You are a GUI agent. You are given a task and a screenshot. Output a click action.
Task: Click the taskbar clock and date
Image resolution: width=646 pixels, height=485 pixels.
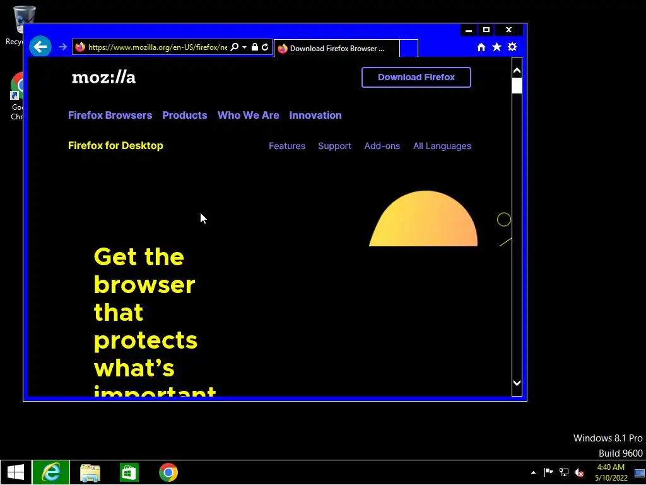coord(611,472)
